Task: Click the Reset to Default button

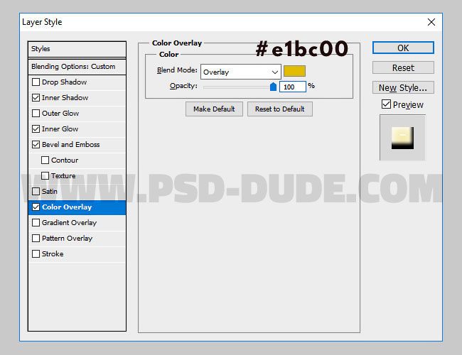Action: [279, 109]
